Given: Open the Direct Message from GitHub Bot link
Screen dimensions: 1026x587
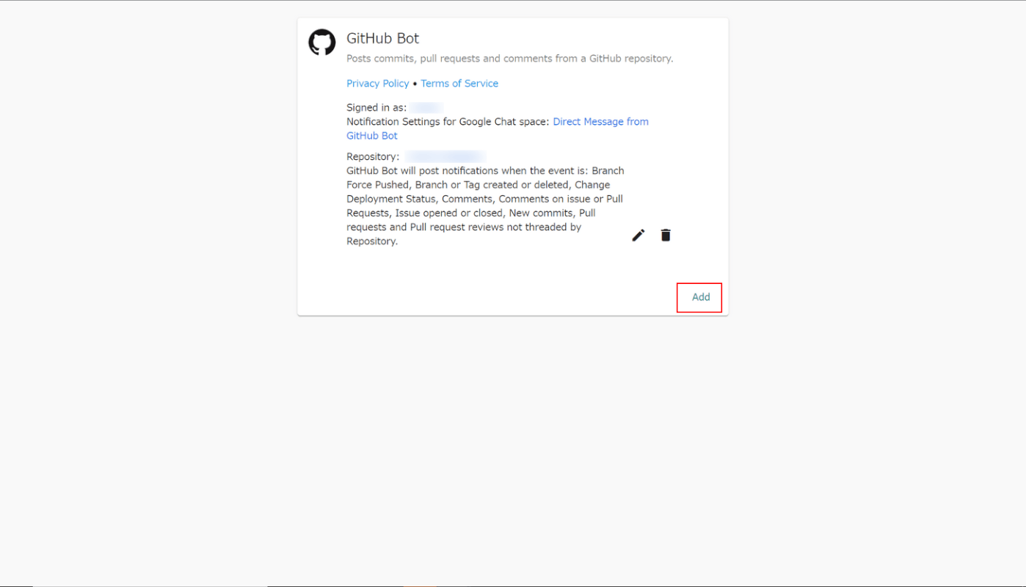Looking at the screenshot, I should 498,128.
